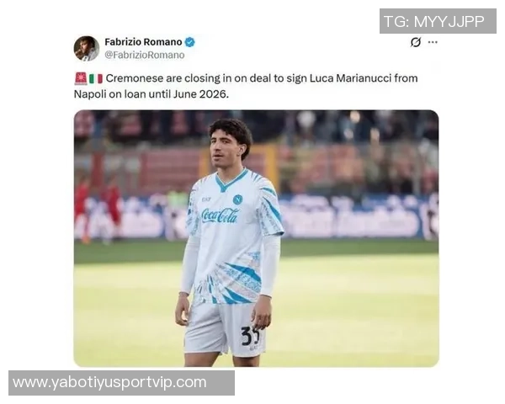This screenshot has height=404, width=505.
Task: Open the more options three-dot menu
Action: point(433,42)
